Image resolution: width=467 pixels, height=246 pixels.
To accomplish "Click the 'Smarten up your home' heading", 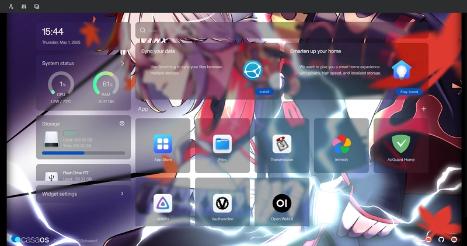I will coord(315,51).
